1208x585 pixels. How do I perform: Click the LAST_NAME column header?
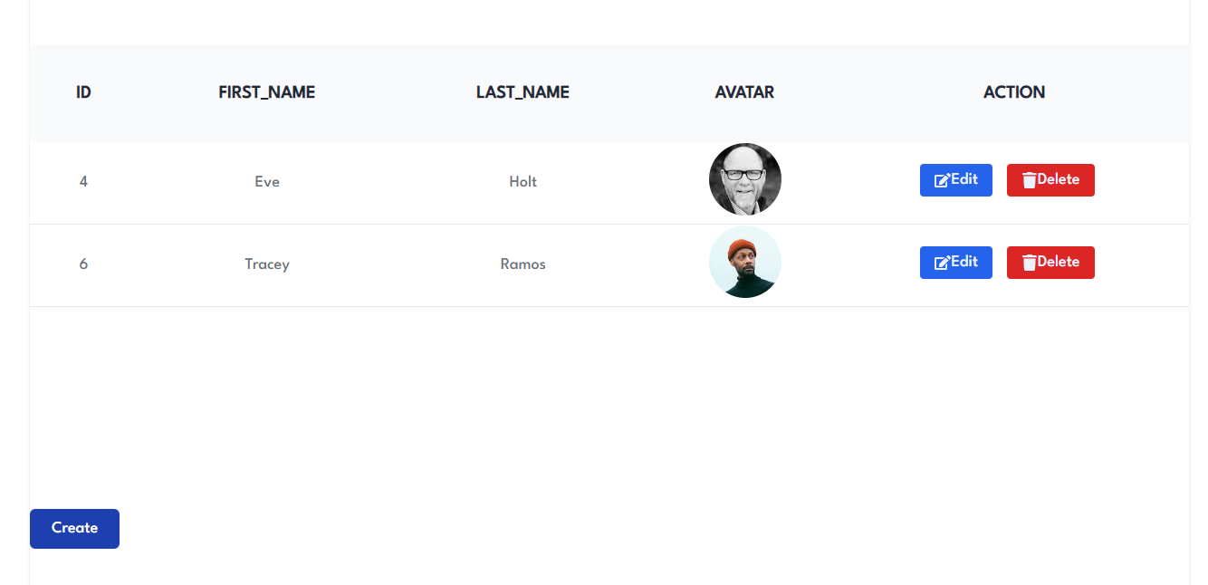(523, 91)
